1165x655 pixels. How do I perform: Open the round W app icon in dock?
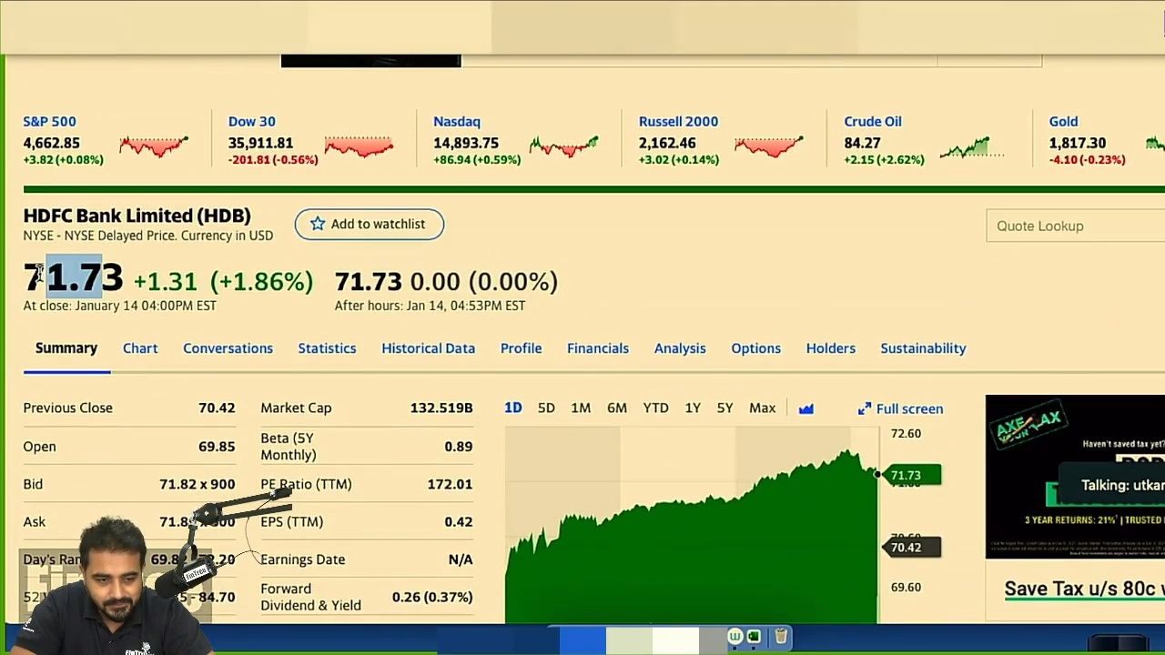(x=734, y=637)
